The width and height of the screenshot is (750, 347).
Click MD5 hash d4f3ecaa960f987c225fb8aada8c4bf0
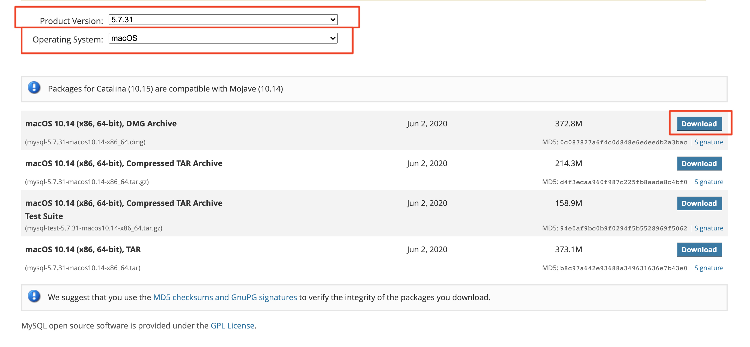pyautogui.click(x=623, y=182)
